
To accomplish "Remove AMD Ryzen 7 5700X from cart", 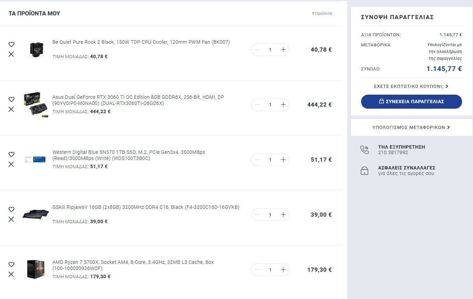I will (11, 274).
